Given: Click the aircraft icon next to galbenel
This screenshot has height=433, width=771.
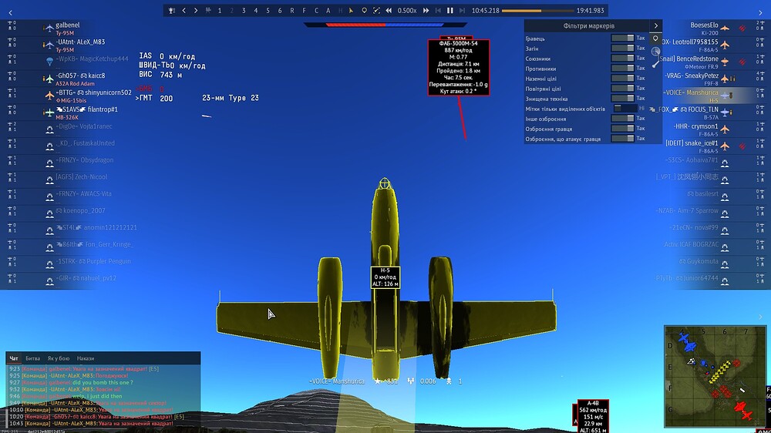Looking at the screenshot, I should coord(49,28).
